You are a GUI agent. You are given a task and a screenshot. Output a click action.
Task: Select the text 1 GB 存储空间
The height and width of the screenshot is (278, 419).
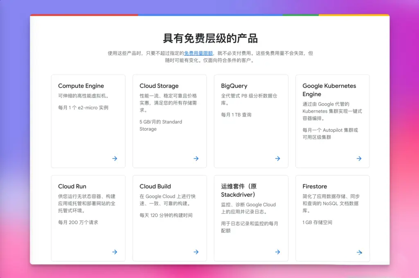click(x=318, y=222)
